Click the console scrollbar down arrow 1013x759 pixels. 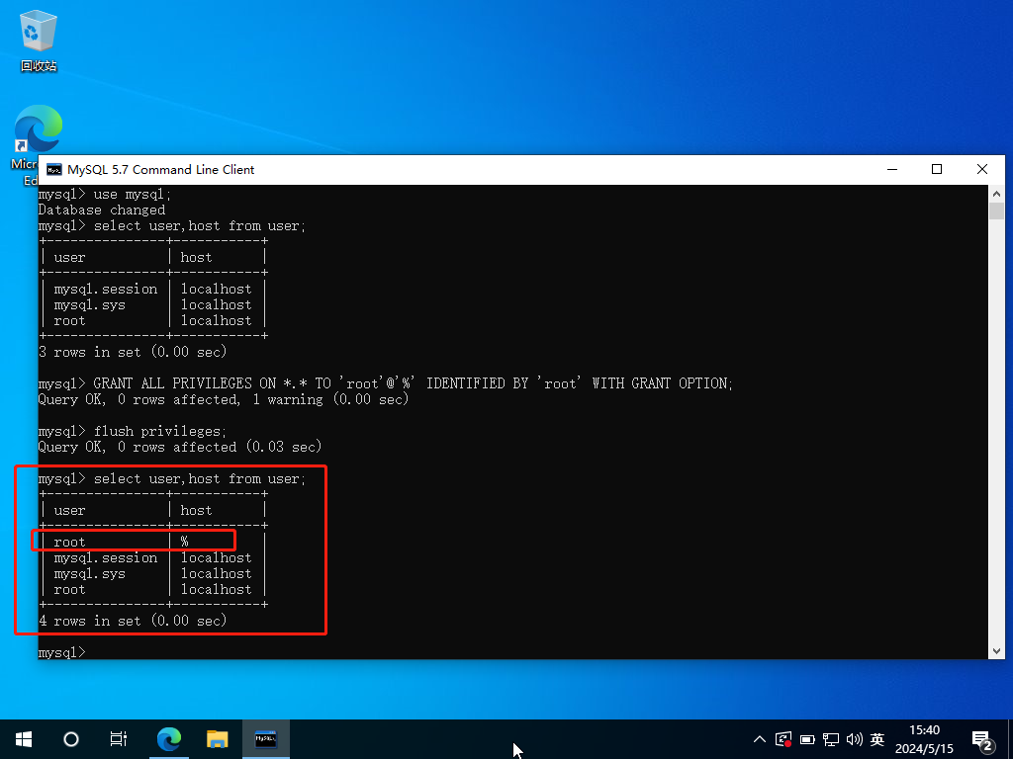tap(996, 650)
